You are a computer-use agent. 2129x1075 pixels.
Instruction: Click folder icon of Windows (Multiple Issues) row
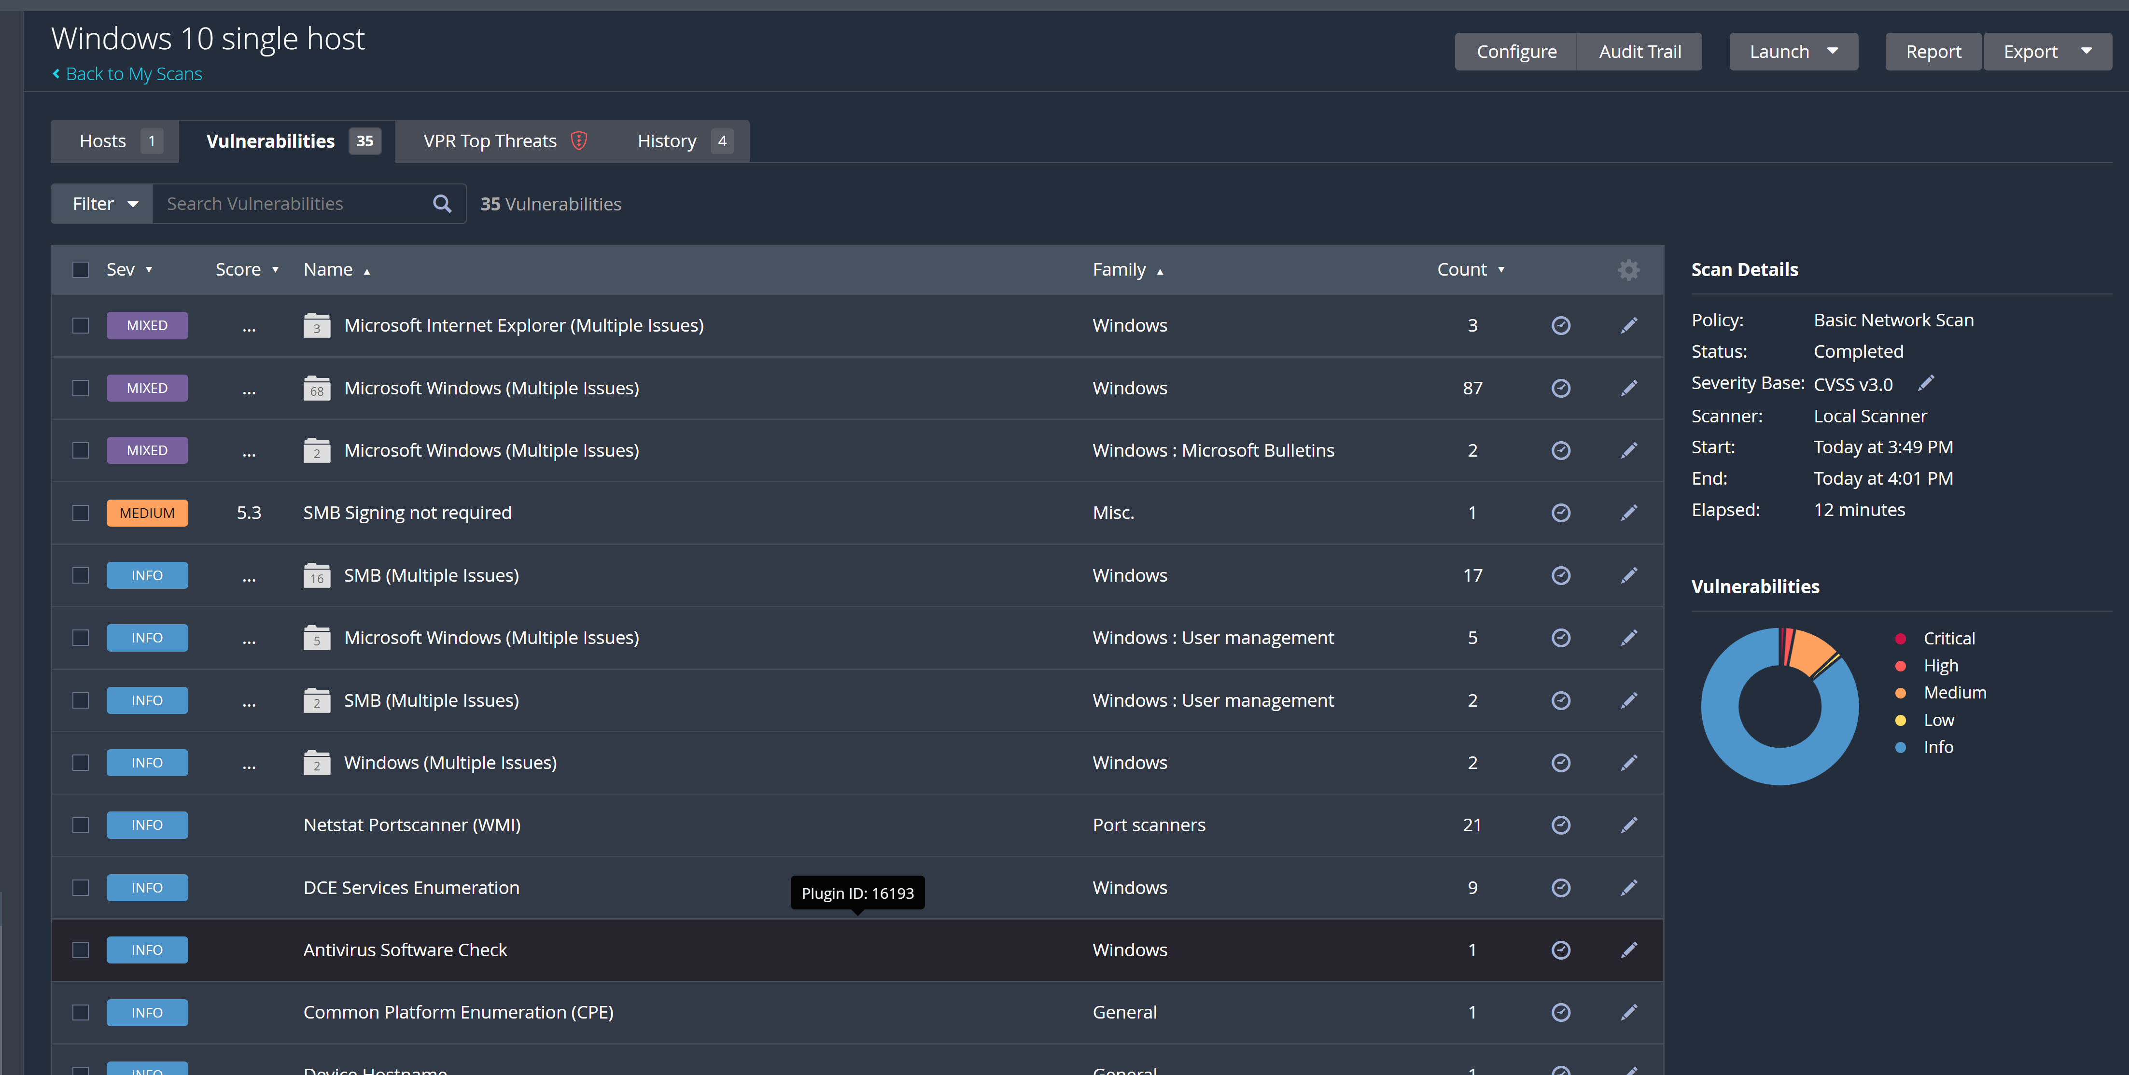(317, 763)
